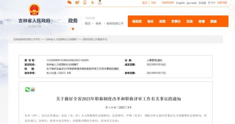The height and width of the screenshot is (124, 235).
Task: Click the 发文机关 label
Action: (x=30, y=64)
